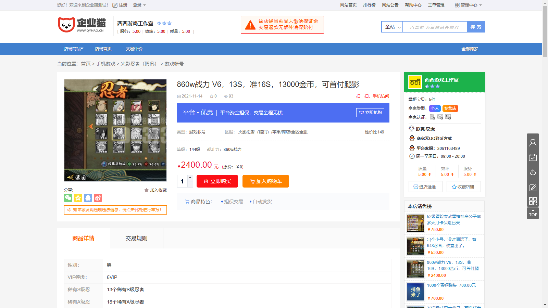Click the orange 加入购物车 button
The image size is (548, 308).
tap(265, 181)
